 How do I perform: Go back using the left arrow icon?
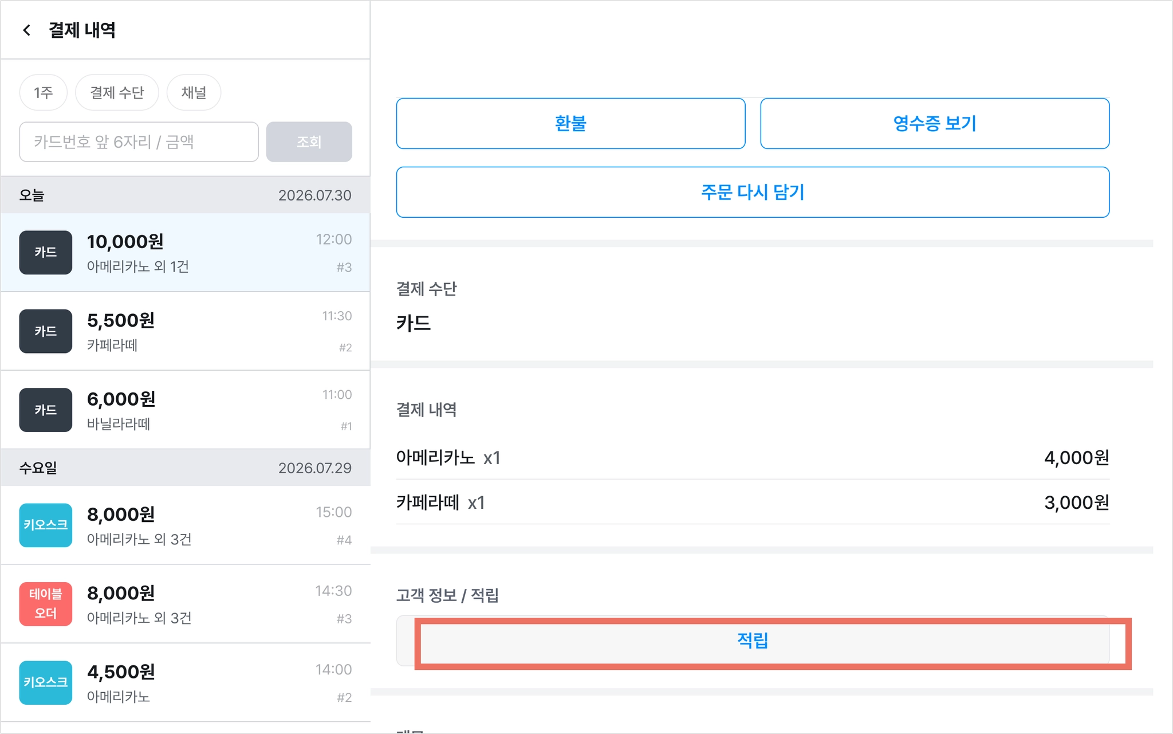(27, 30)
